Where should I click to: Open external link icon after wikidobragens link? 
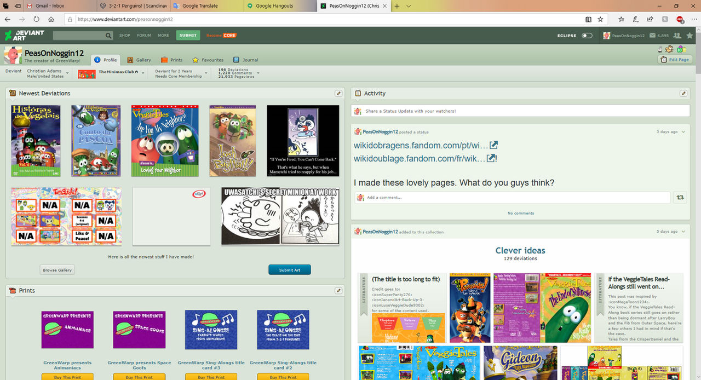coord(493,145)
